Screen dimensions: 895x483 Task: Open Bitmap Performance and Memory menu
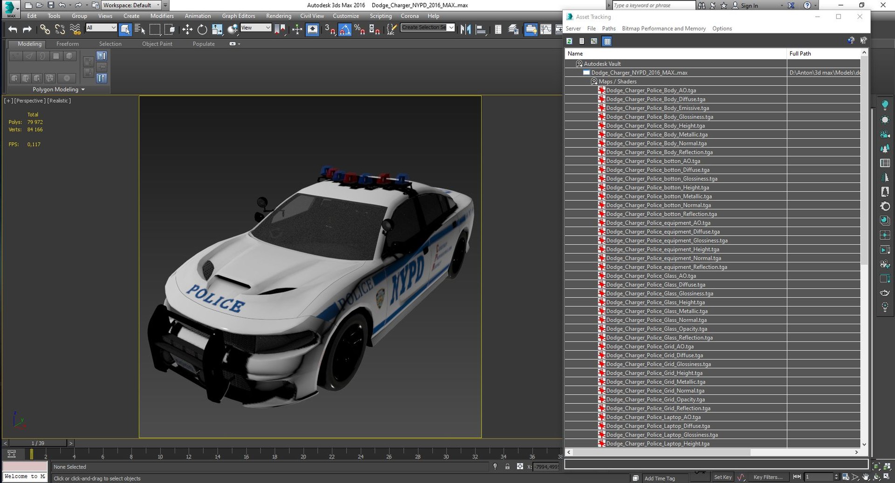pos(664,28)
